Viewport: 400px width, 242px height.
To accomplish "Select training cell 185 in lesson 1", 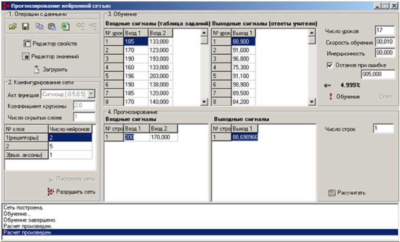I will tap(136, 42).
